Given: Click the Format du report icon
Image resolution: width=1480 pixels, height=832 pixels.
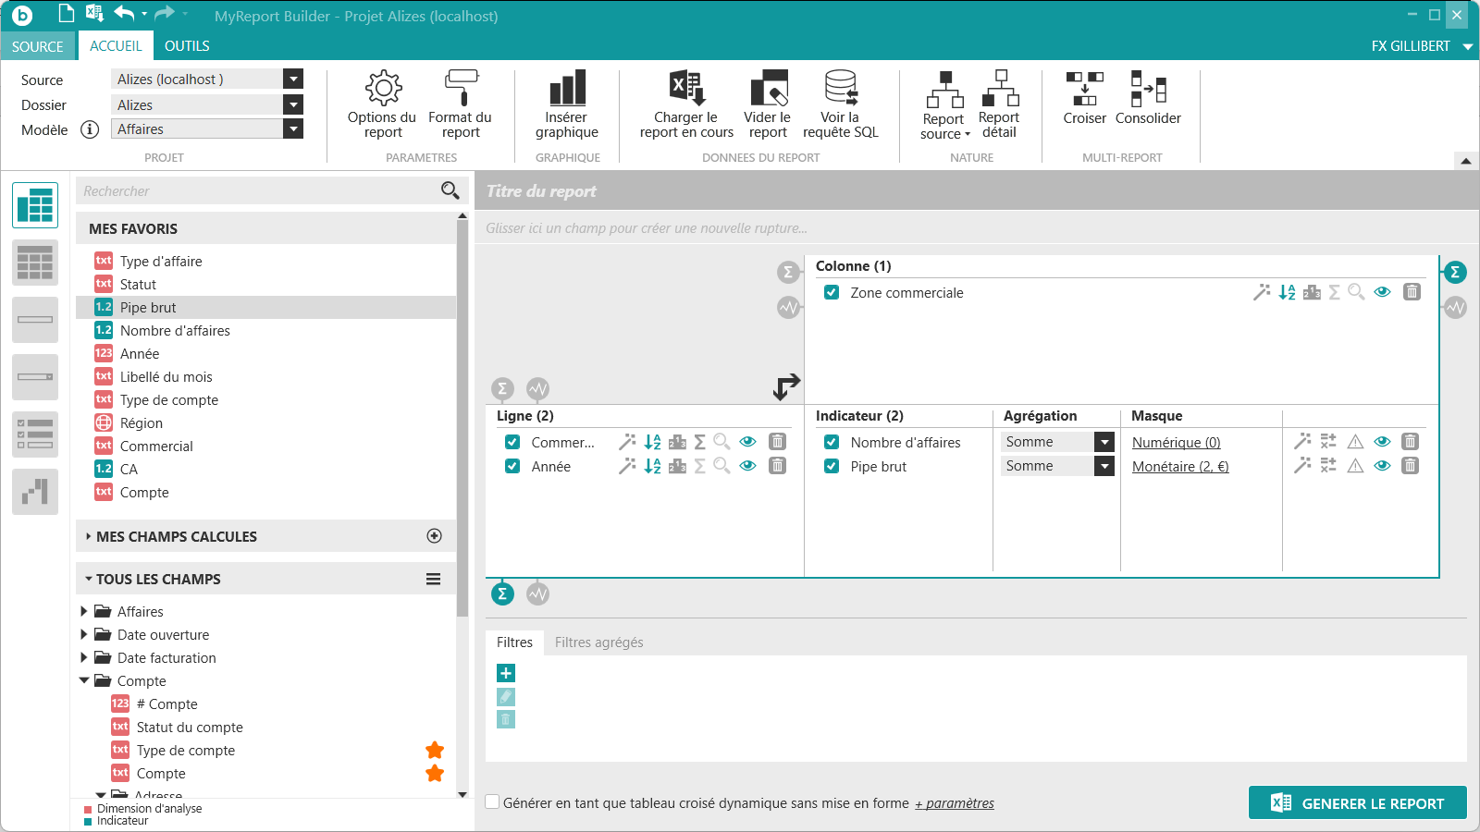Looking at the screenshot, I should point(461,90).
